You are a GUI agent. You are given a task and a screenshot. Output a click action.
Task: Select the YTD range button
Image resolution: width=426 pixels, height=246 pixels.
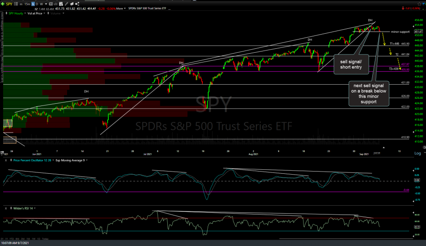[x=12, y=239]
